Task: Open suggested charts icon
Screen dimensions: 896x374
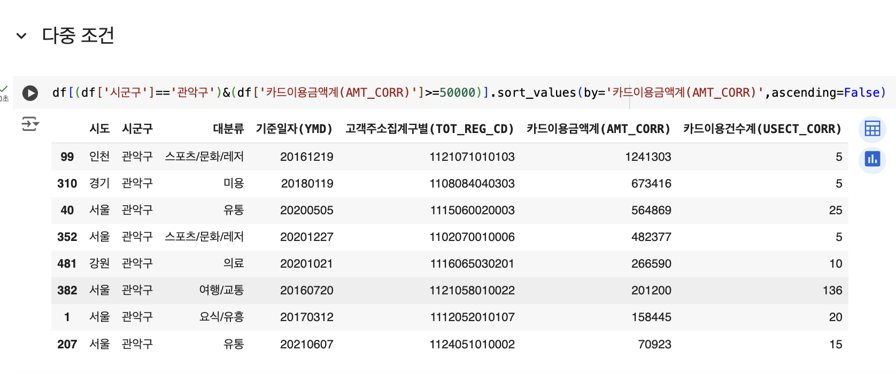Action: click(872, 159)
